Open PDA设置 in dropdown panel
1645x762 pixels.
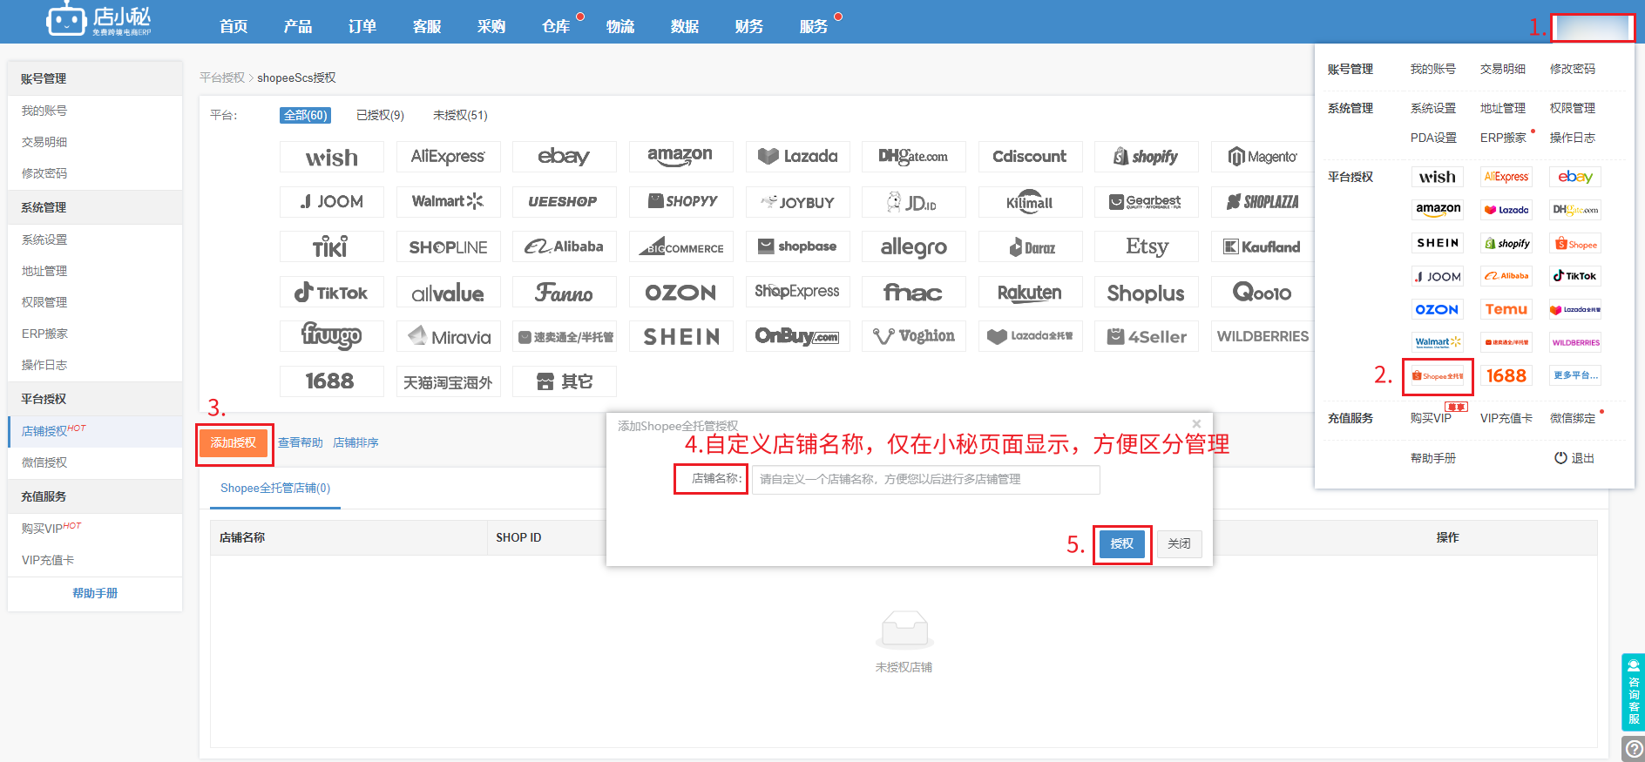tap(1433, 138)
